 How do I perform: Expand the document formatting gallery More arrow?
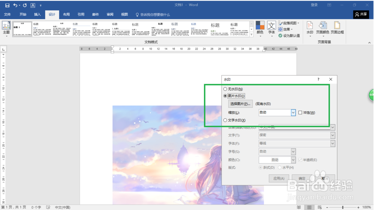[x=251, y=34]
